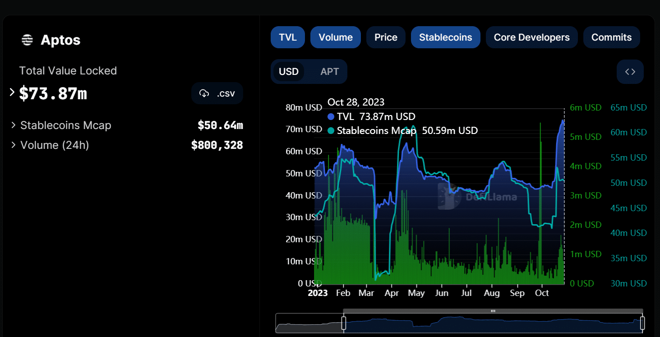660x337 pixels.
Task: Enable the Commits chart series
Action: [x=612, y=37]
